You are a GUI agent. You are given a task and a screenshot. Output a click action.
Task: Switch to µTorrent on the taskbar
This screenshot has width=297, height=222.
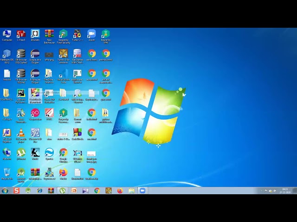point(62,191)
